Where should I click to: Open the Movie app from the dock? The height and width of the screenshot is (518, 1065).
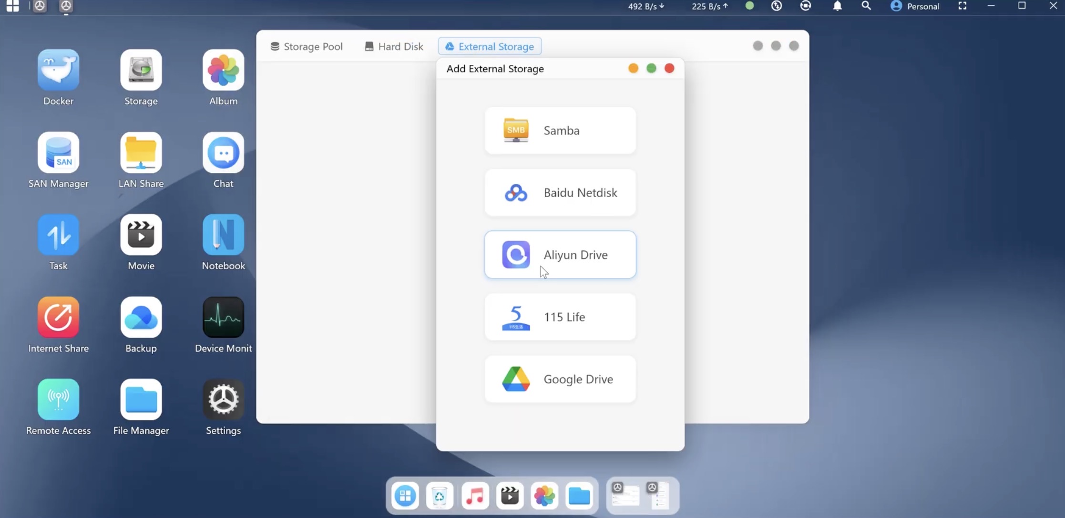point(510,496)
